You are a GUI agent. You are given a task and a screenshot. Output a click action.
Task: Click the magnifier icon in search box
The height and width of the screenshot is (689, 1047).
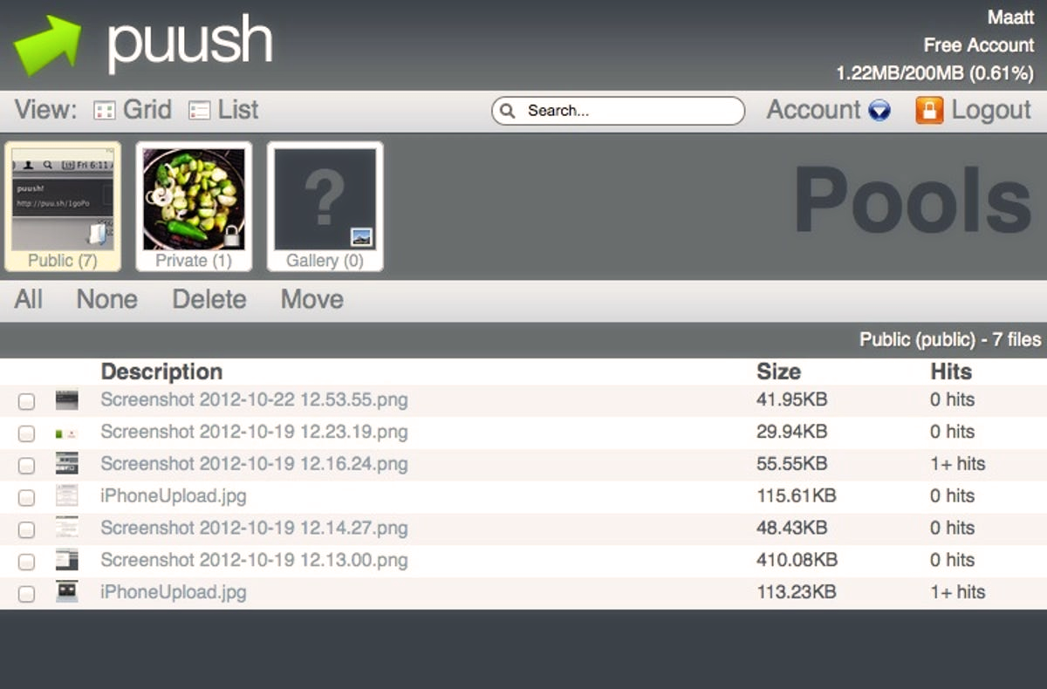509,111
